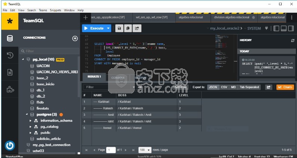Open the rows per page dropdown
The height and width of the screenshot is (158, 297).
[x=145, y=150]
